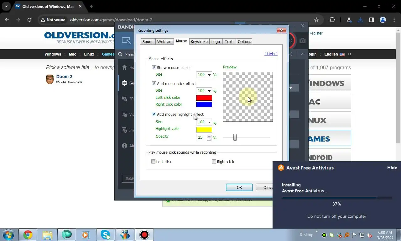
Task: Click muted volume tray icon
Action: [x=369, y=235]
